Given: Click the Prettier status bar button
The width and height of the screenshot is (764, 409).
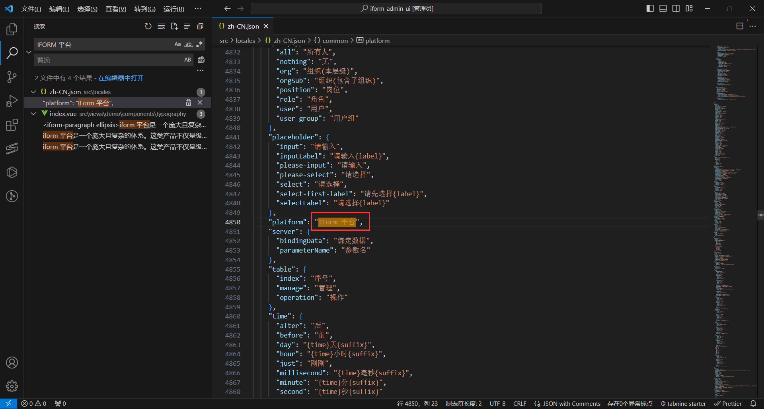Looking at the screenshot, I should coord(728,403).
